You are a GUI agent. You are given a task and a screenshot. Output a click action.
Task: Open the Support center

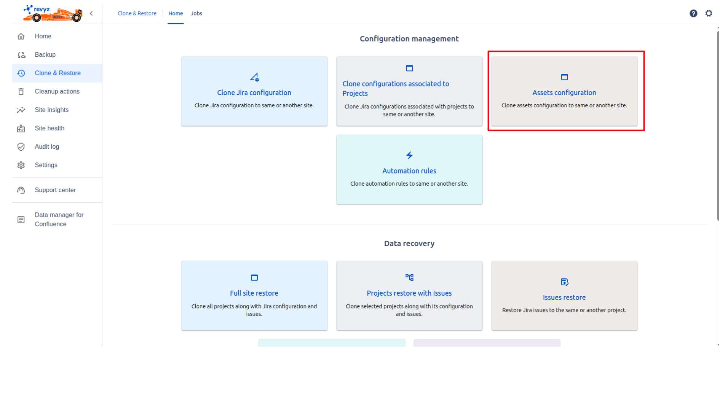tap(55, 190)
